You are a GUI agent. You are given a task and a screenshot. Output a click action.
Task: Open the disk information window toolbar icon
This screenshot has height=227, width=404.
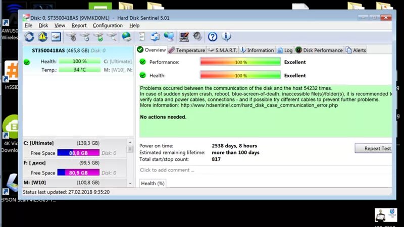coord(56,37)
